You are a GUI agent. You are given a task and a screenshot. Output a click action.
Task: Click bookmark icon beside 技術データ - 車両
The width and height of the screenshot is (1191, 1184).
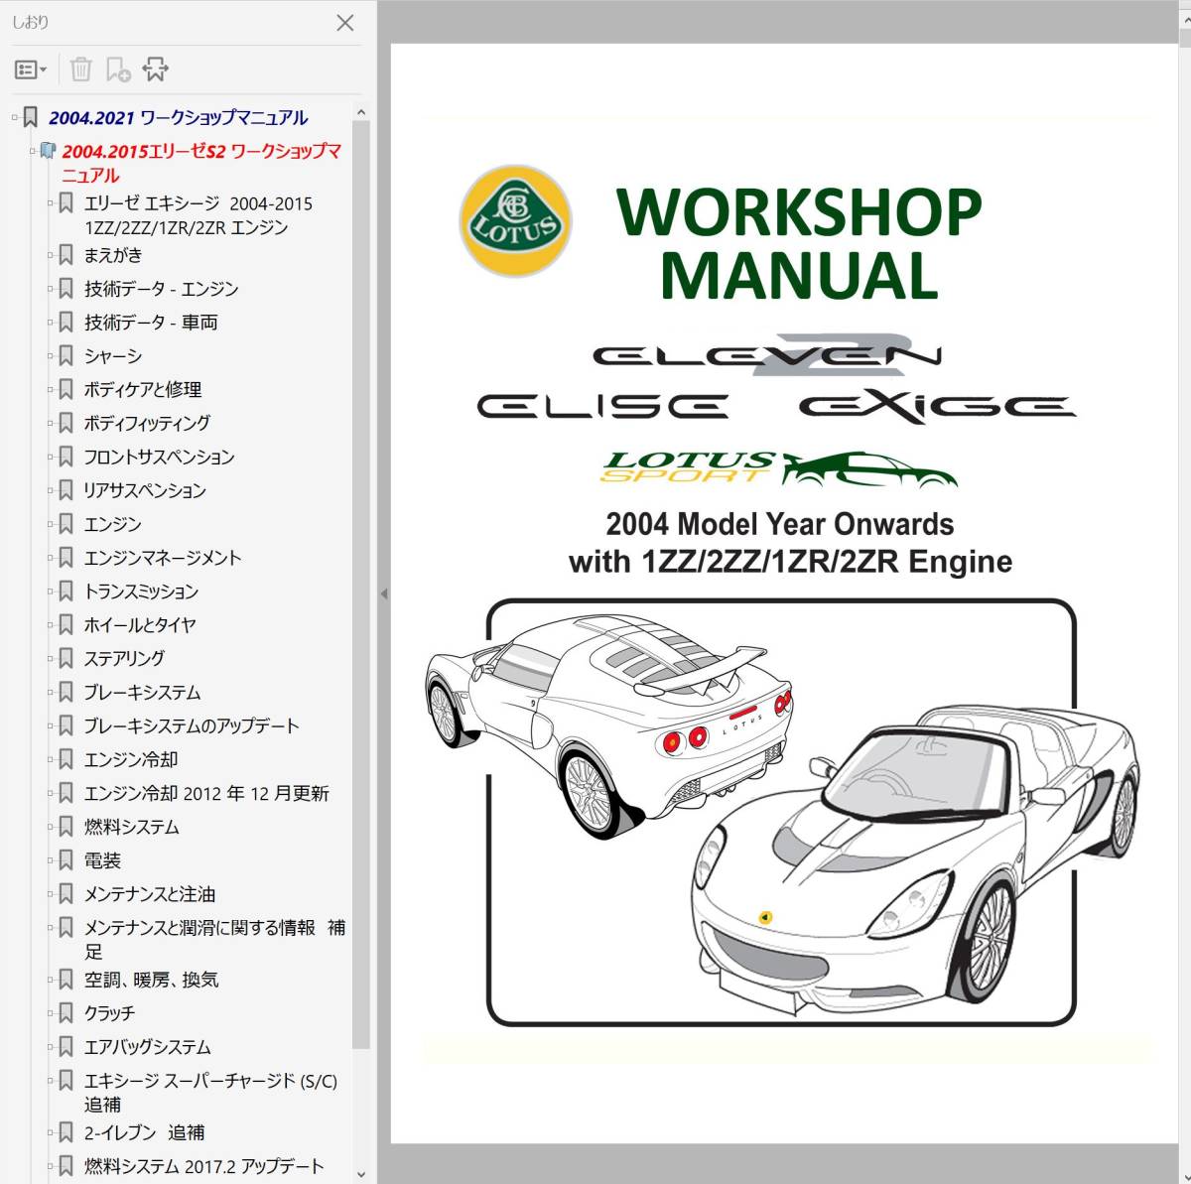66,323
